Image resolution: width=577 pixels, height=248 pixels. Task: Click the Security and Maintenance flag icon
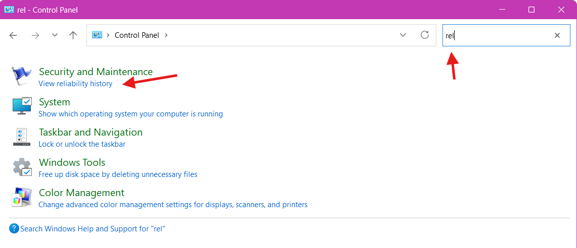pyautogui.click(x=21, y=76)
